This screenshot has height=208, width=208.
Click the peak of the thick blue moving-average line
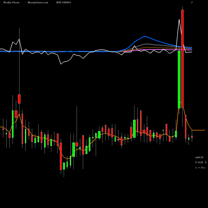[144, 36]
